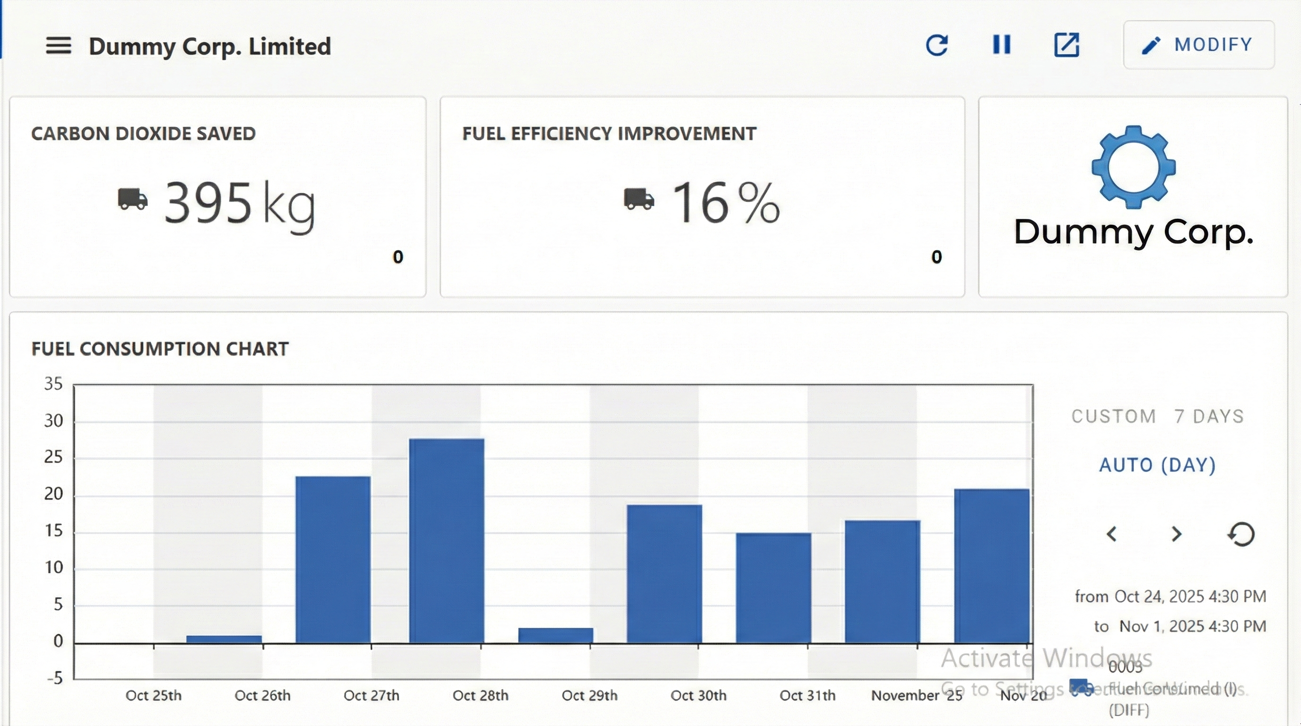Select the CUSTOM time range tab
The height and width of the screenshot is (726, 1301).
(1114, 416)
